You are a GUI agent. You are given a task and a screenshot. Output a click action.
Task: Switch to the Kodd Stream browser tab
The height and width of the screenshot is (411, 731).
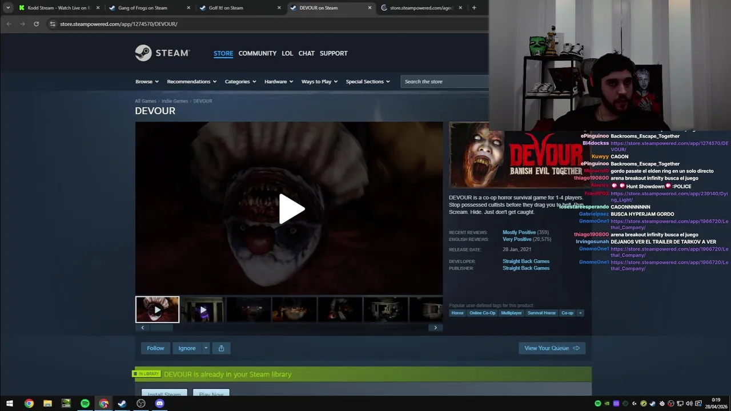pos(59,8)
